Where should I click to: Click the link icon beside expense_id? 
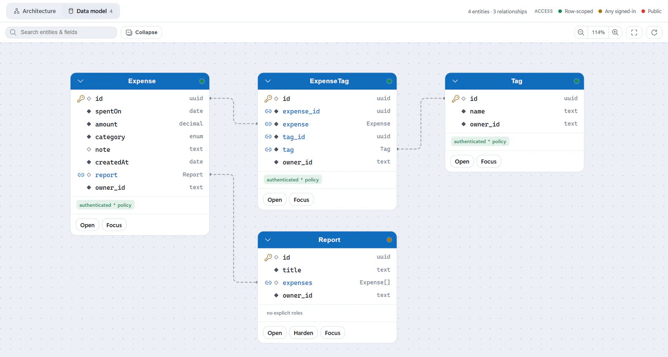(x=268, y=111)
